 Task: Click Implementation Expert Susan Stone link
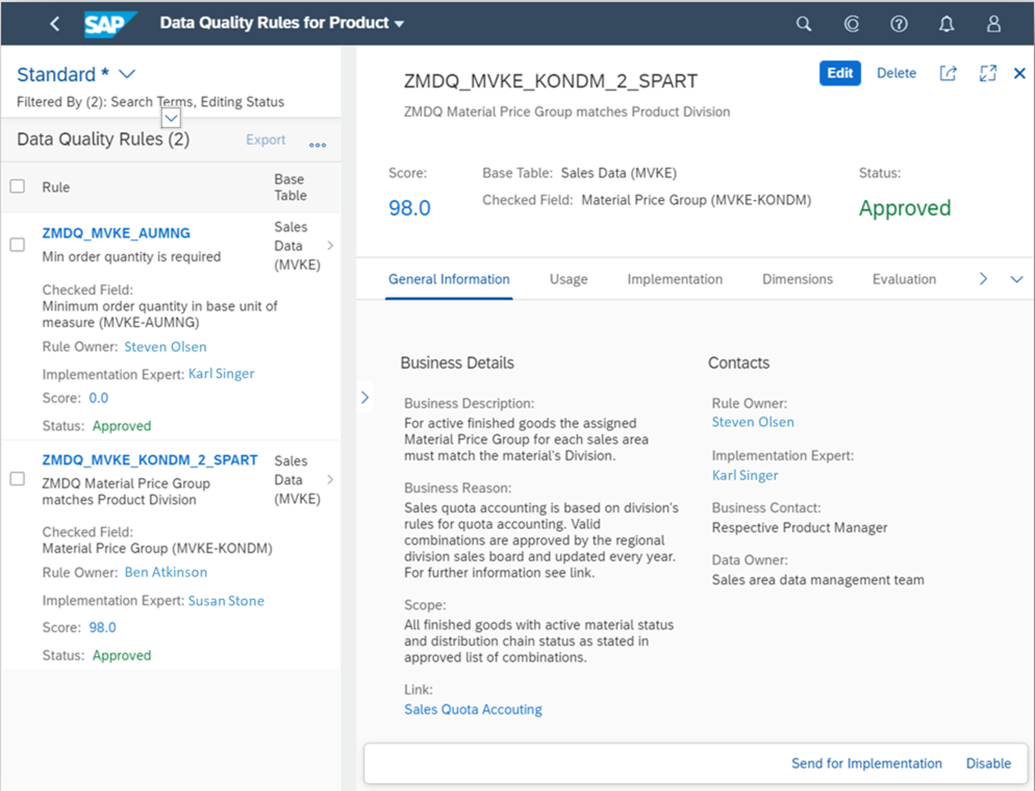coord(226,601)
